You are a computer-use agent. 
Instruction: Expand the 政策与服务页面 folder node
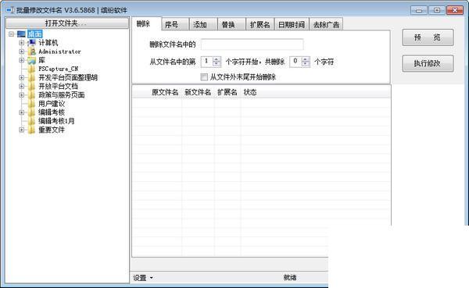tap(22, 95)
